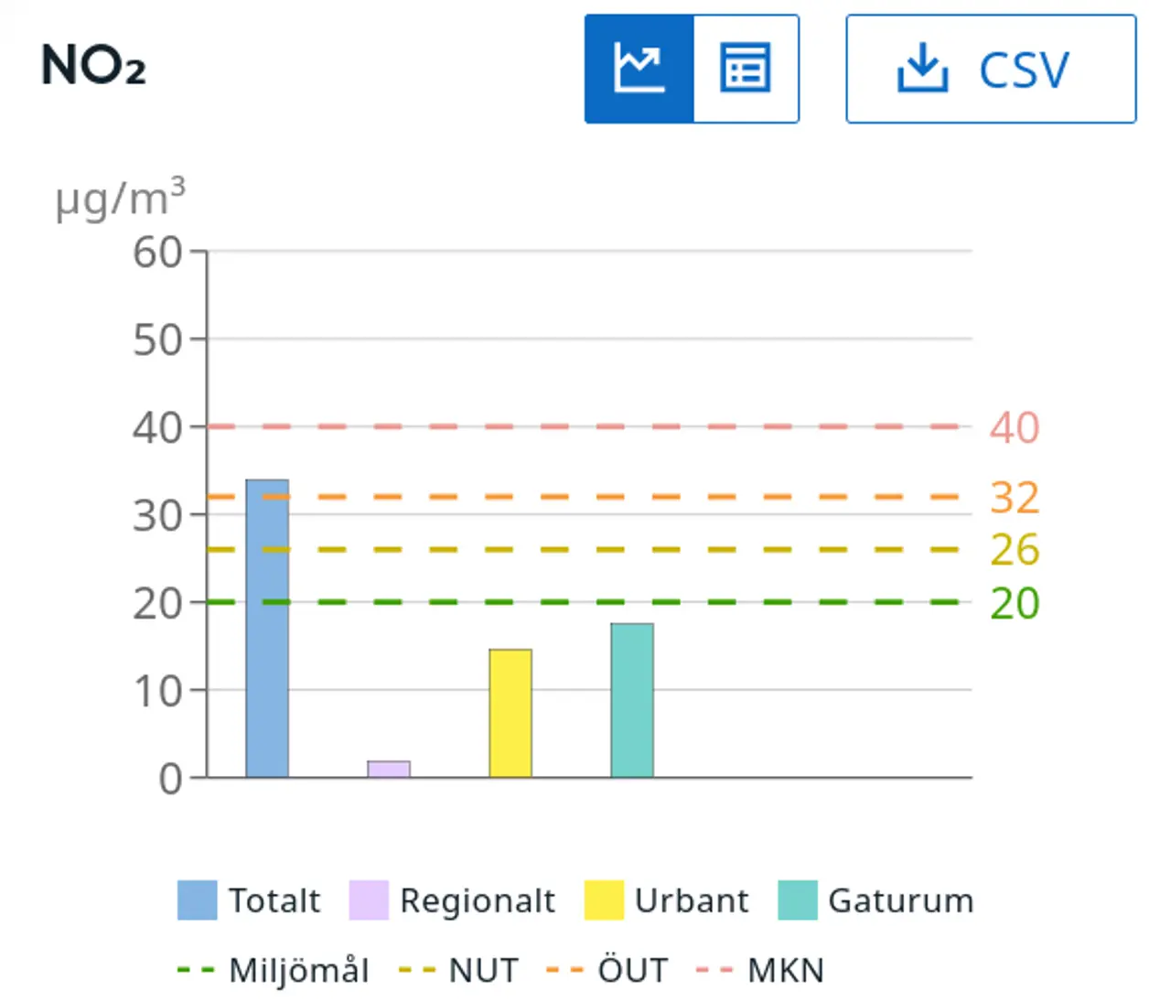The image size is (1149, 1002).
Task: Click the yellow Urbant bar
Action: tap(510, 714)
